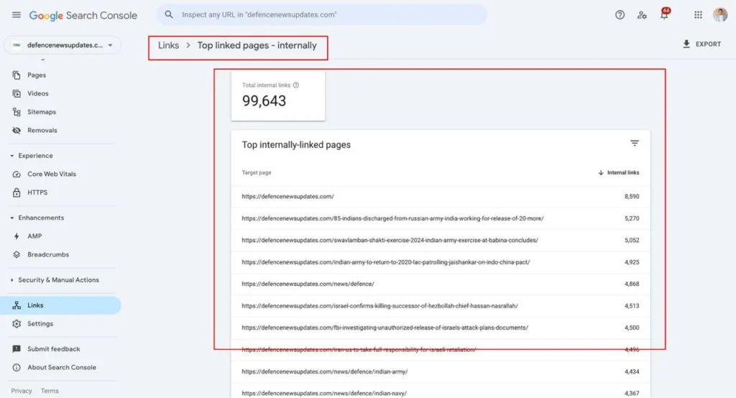736x398 pixels.
Task: Expand Security & Manual Actions section
Action: 54,279
